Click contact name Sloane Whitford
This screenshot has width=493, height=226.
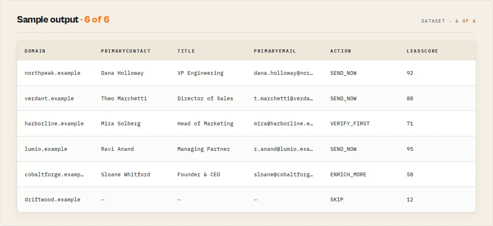(x=126, y=175)
